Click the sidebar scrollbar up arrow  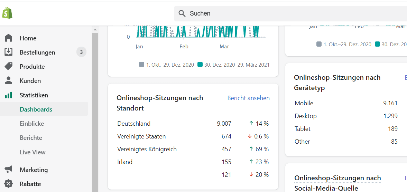point(95,29)
